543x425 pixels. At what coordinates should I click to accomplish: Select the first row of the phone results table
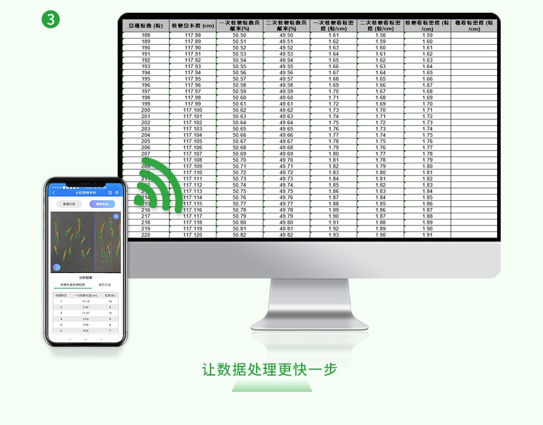[84, 301]
